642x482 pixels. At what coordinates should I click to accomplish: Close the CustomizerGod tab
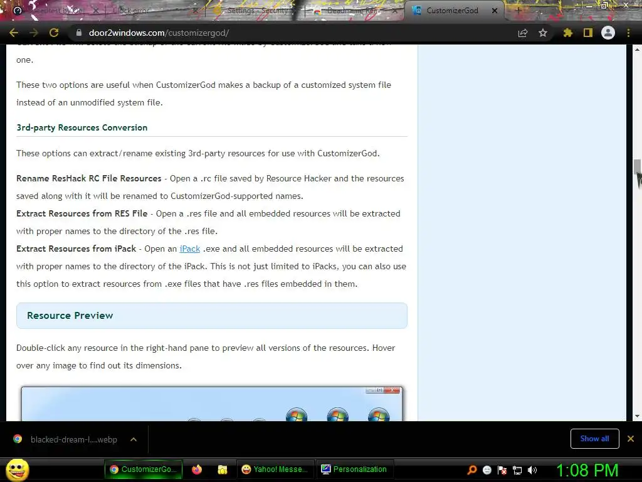[x=495, y=11]
